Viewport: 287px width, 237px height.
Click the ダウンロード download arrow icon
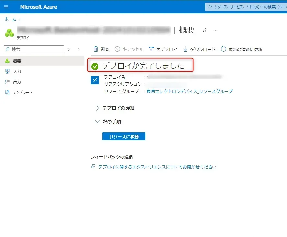(185, 49)
